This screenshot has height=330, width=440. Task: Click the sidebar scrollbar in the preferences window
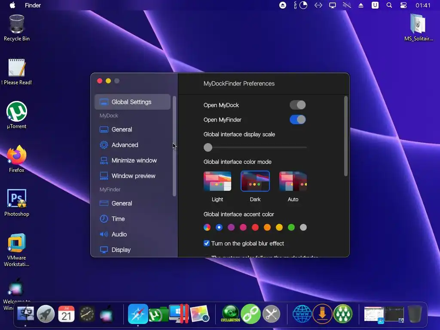(174, 146)
